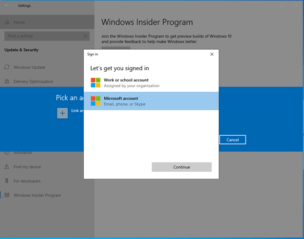
Task: Select the Microsoft account option
Action: pos(151,101)
